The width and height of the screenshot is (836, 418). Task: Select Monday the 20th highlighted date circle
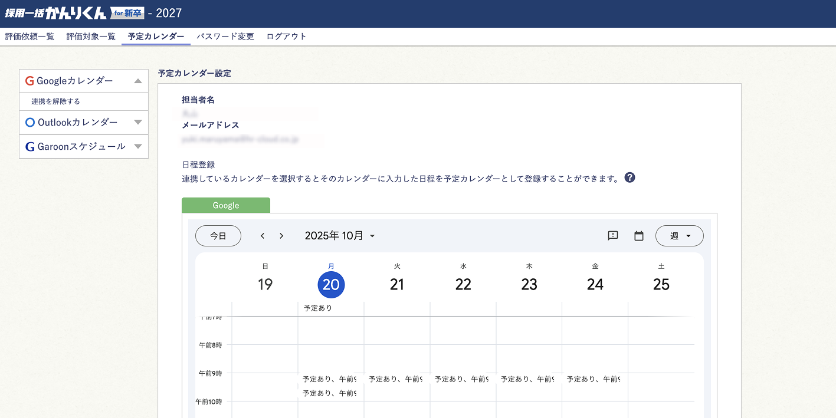[x=332, y=284]
